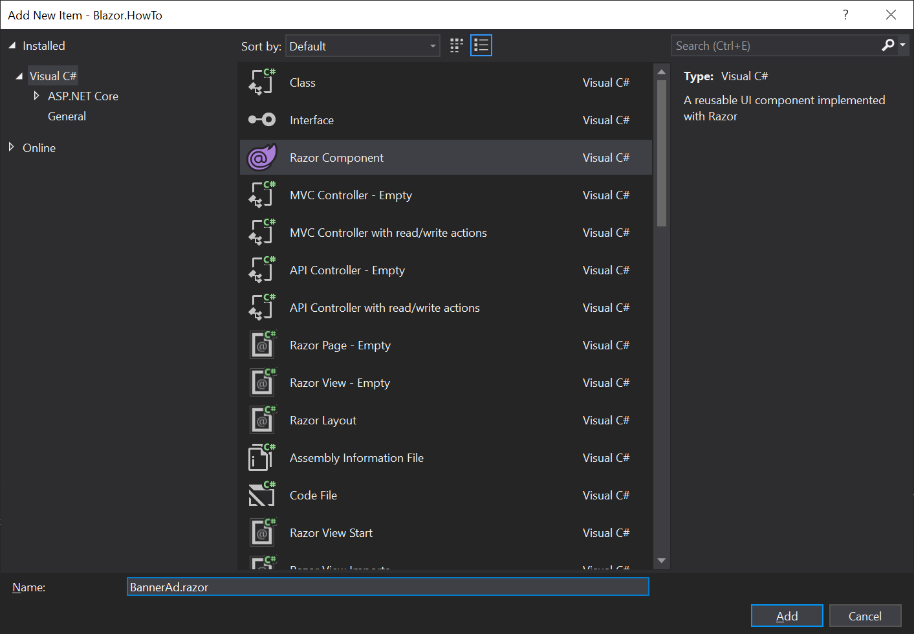Image resolution: width=914 pixels, height=634 pixels.
Task: Select the Razor Component template icon
Action: click(261, 157)
